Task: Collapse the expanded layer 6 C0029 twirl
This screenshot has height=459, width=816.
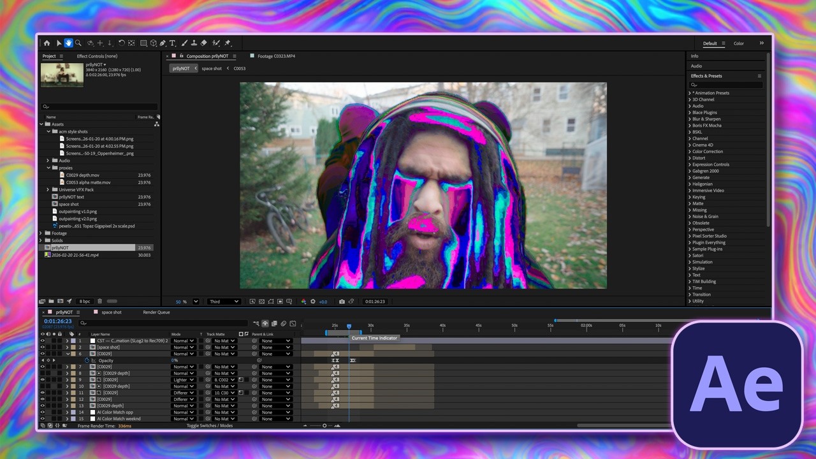Action: click(68, 354)
